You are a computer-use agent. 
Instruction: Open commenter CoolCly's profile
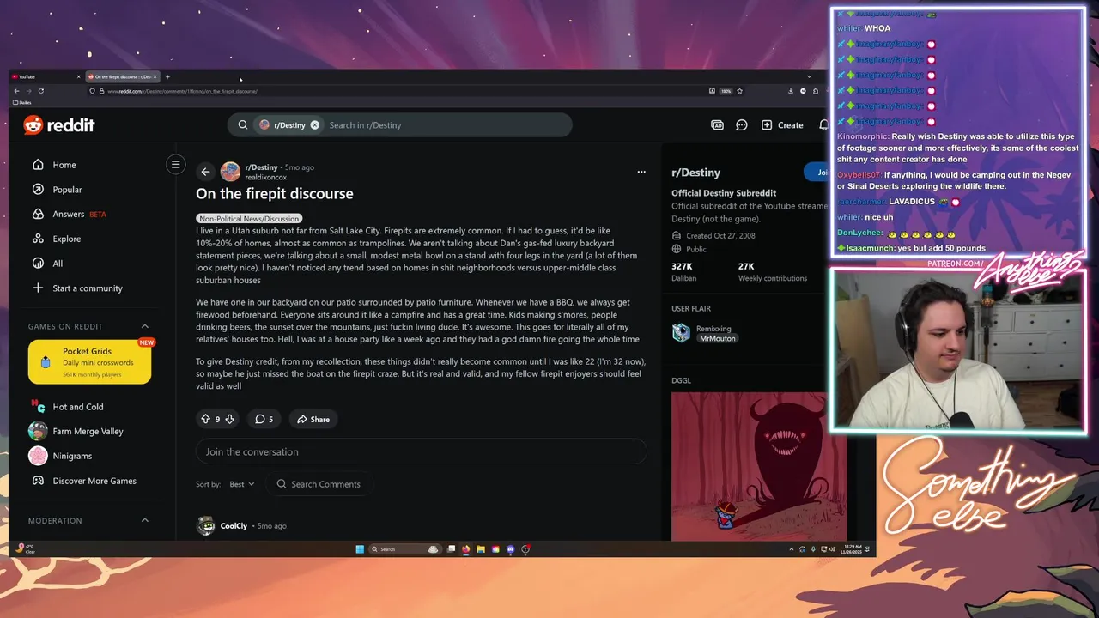pyautogui.click(x=234, y=525)
